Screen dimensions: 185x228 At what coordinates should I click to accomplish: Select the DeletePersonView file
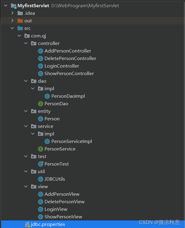tap(64, 202)
